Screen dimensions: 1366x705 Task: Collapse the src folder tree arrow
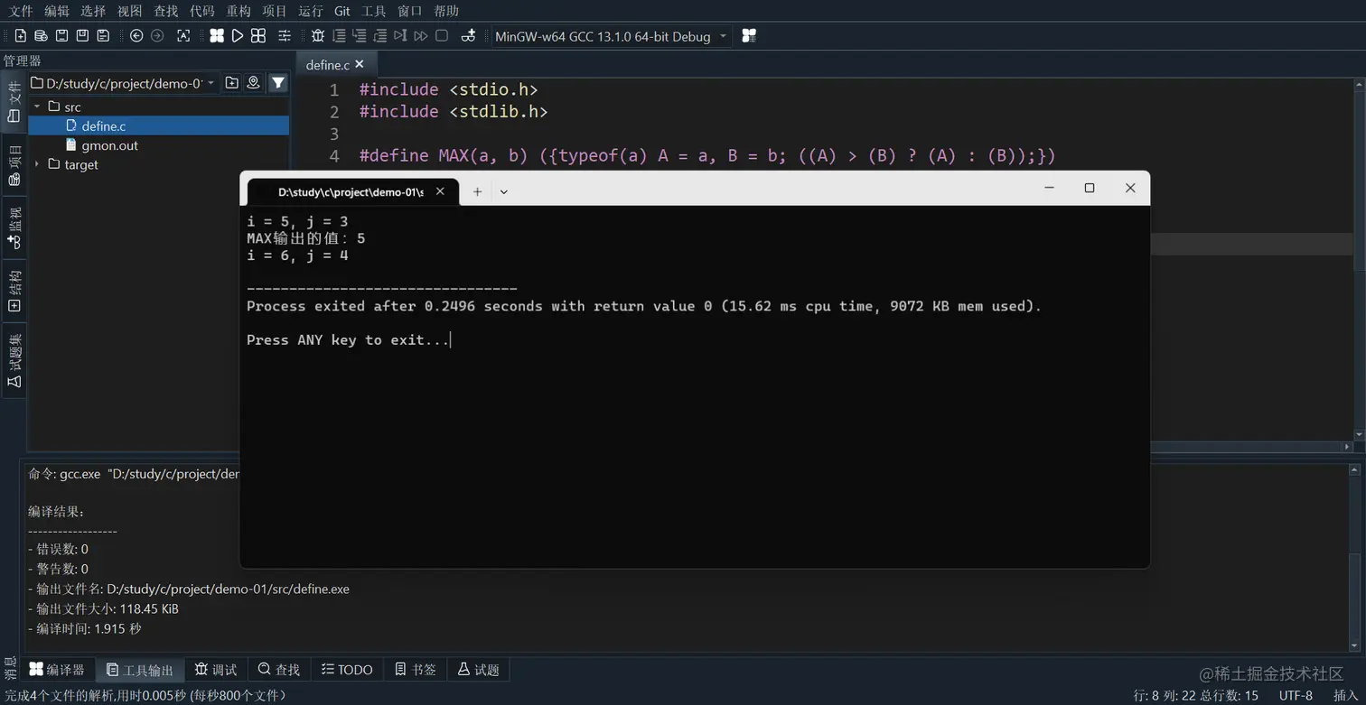pos(37,107)
